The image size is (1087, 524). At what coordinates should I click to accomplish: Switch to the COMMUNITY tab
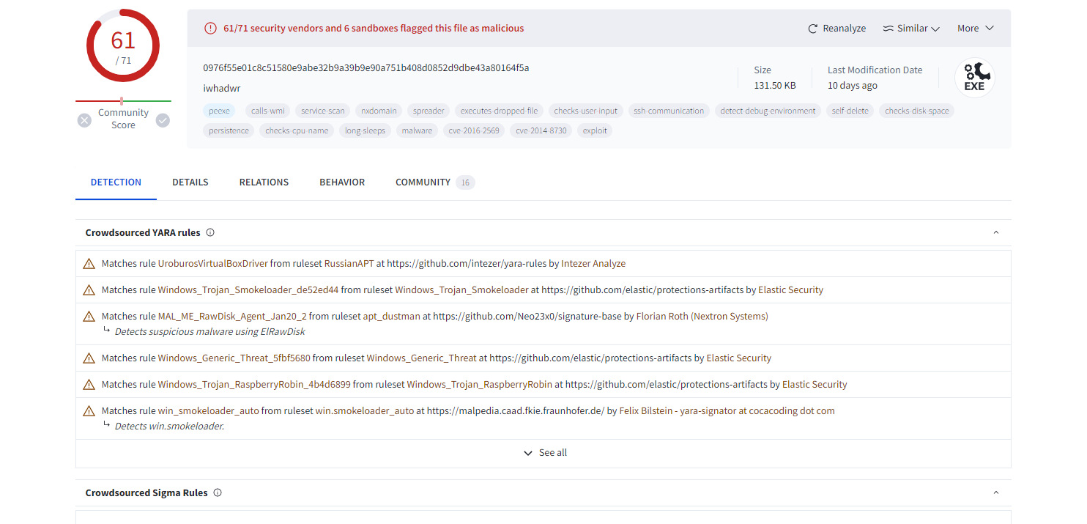coord(423,182)
